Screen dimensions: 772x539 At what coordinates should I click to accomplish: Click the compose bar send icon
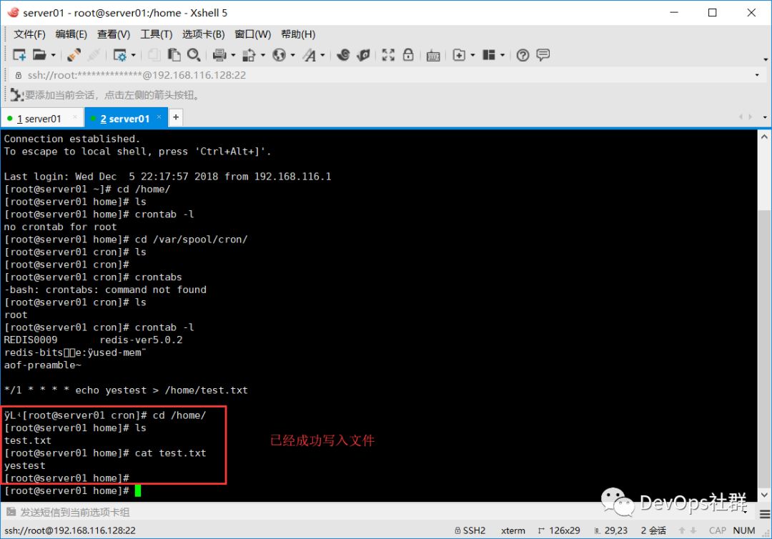(x=11, y=512)
